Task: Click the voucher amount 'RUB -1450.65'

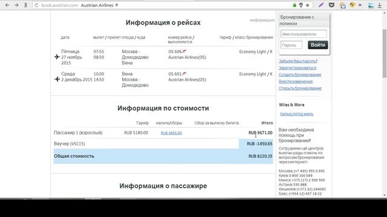Action: [x=259, y=144]
